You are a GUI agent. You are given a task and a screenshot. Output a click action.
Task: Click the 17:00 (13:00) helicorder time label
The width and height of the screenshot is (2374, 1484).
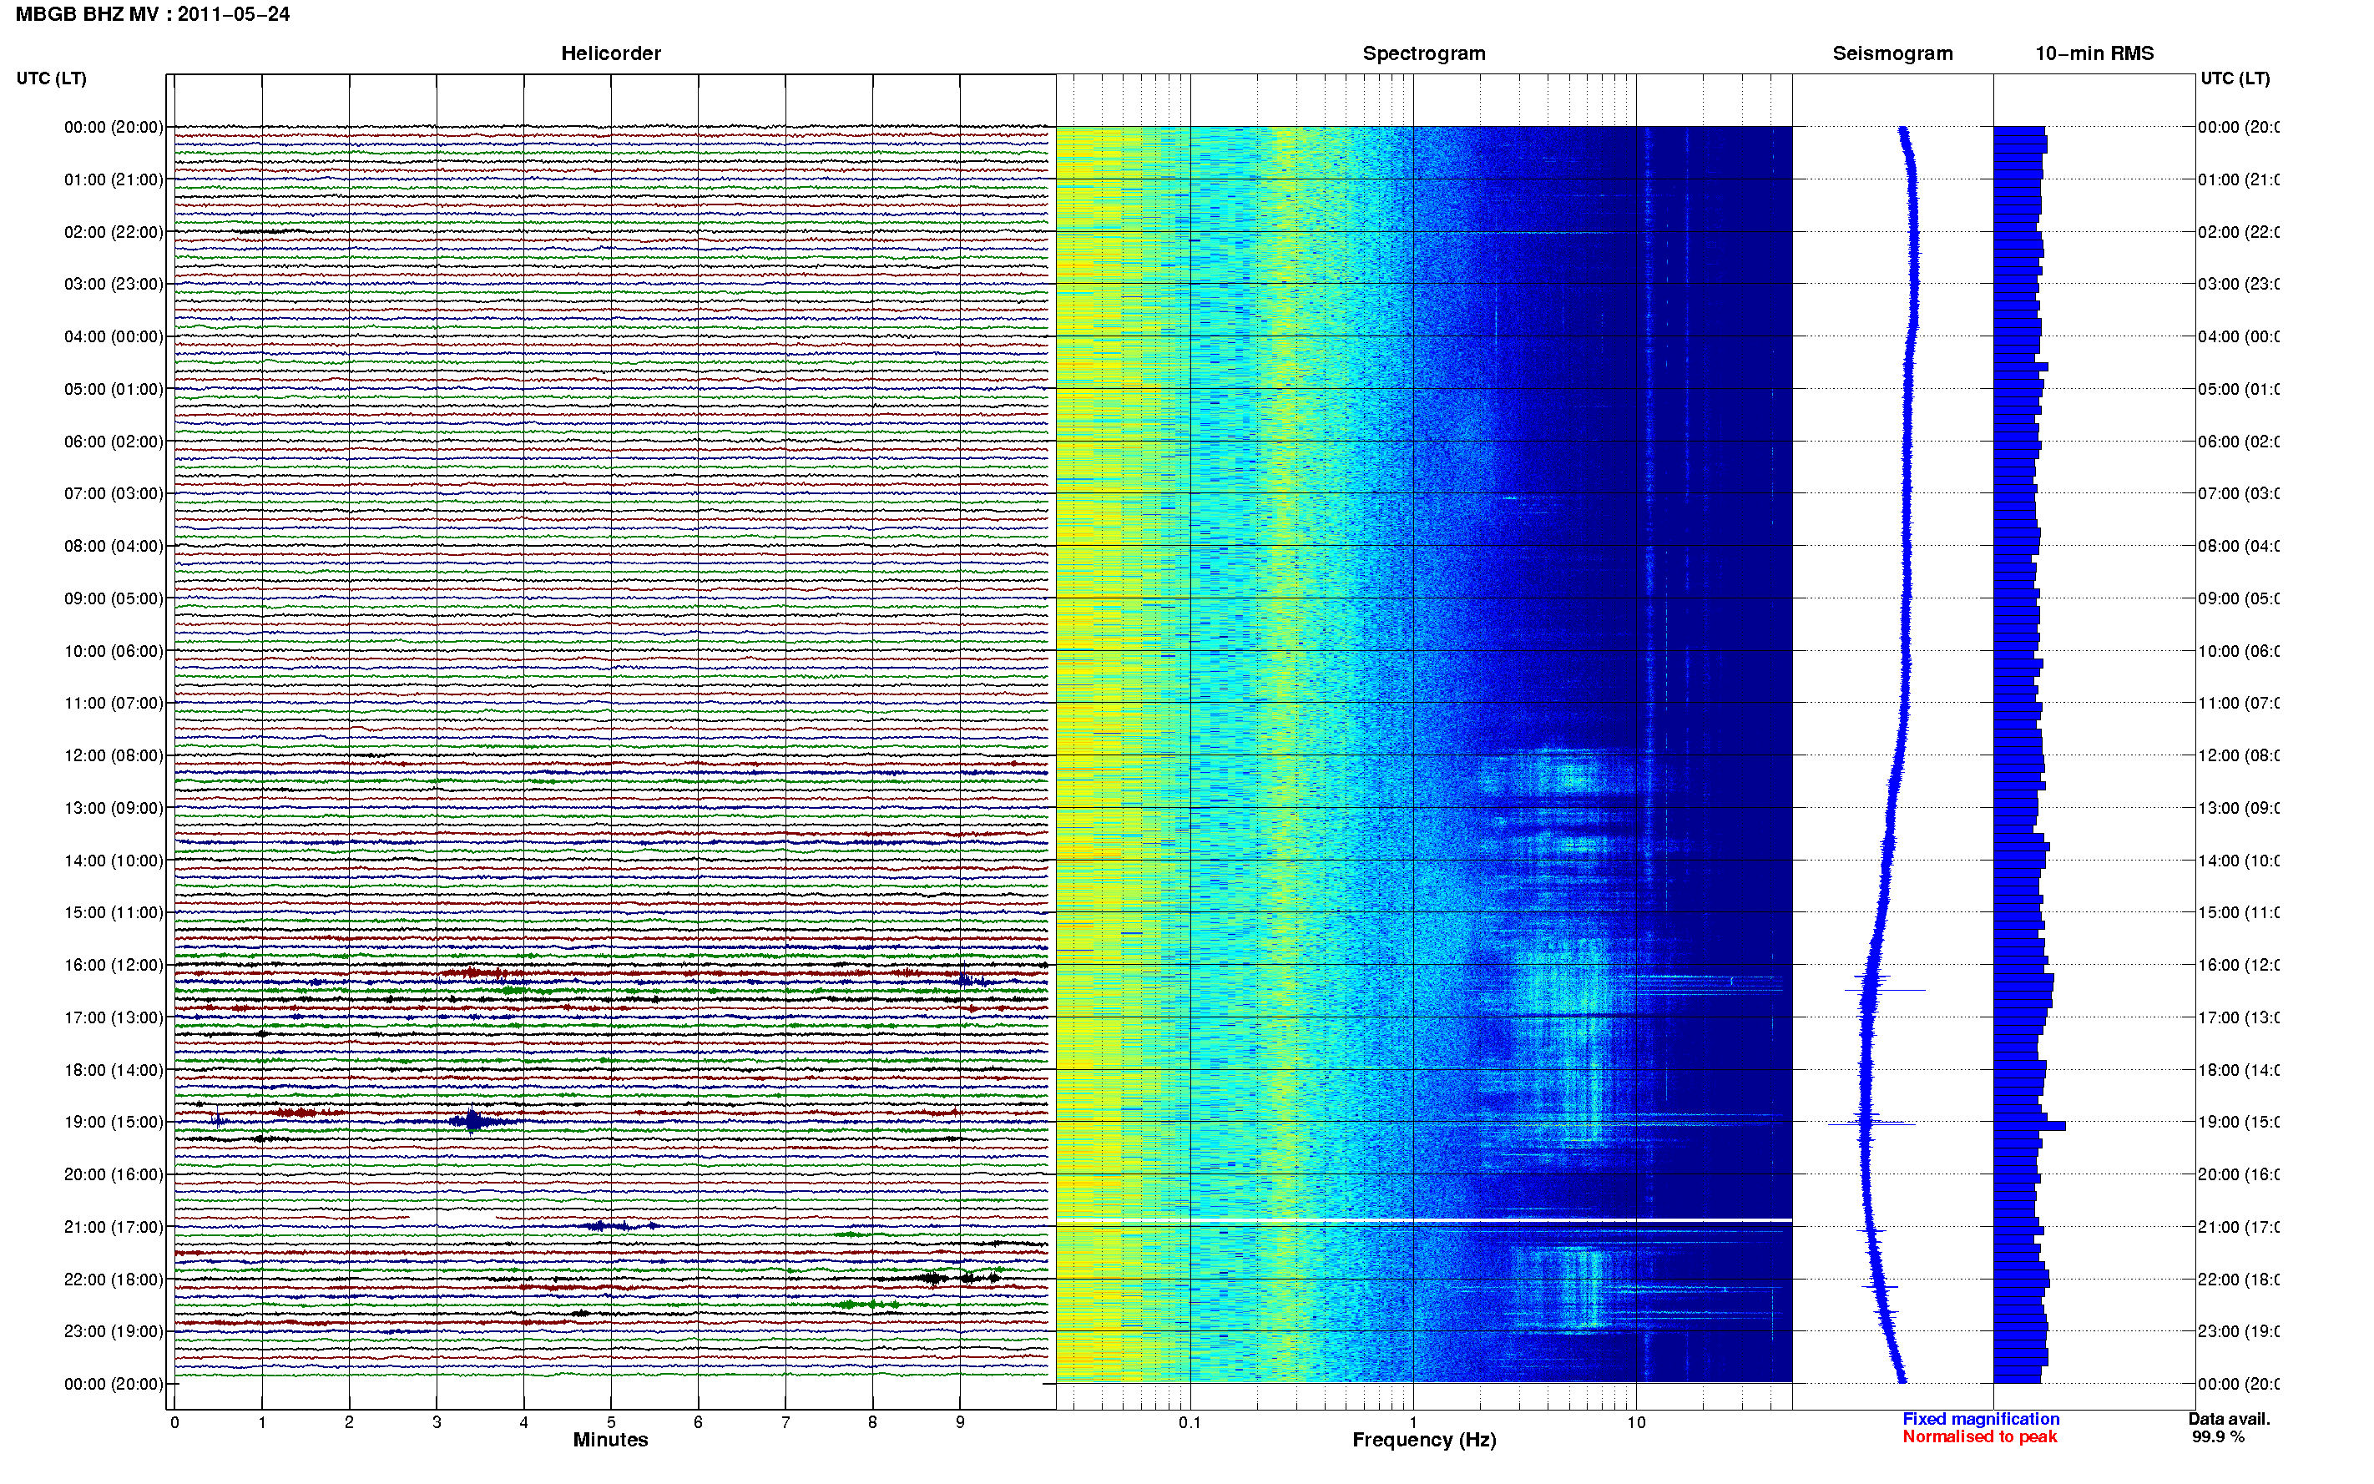coord(114,1017)
